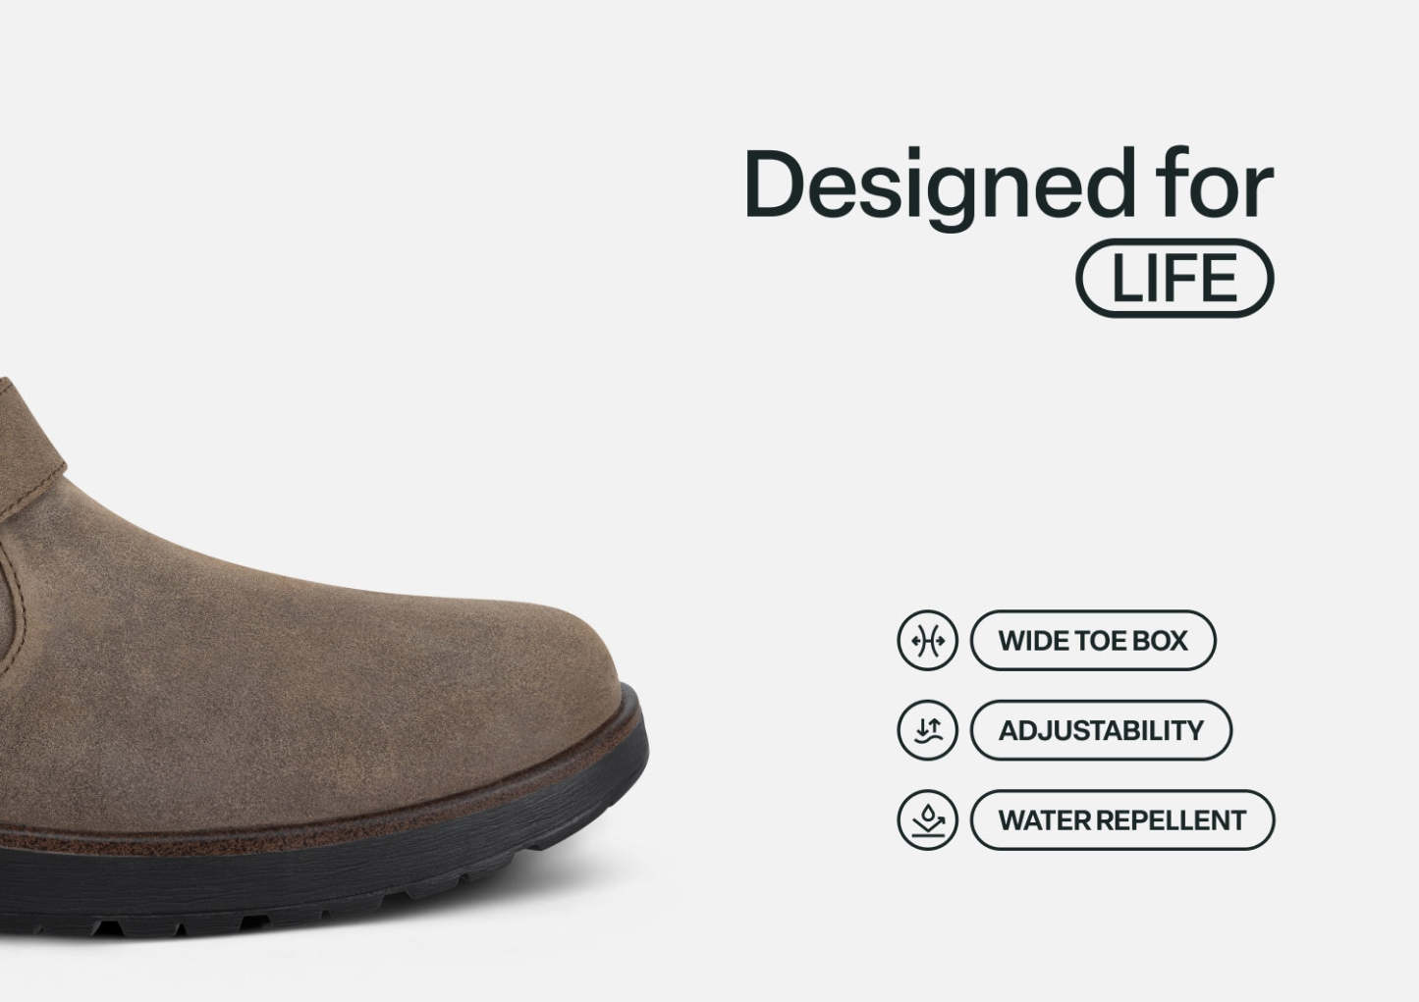Select the adjustability up-down arrows icon

tap(927, 730)
